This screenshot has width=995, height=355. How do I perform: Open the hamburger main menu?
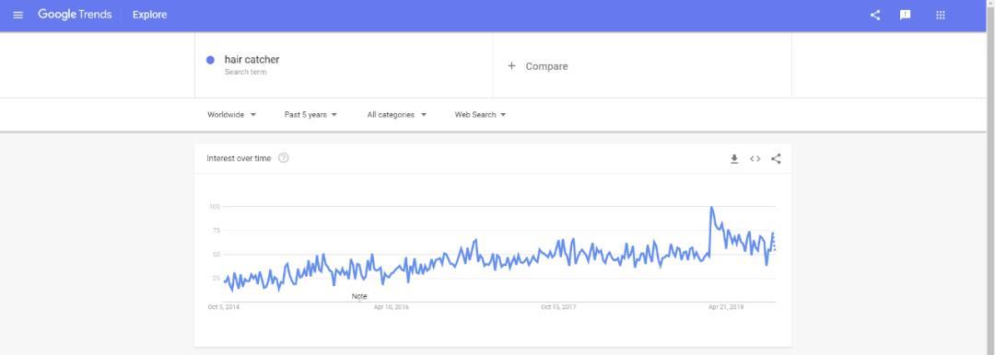18,15
